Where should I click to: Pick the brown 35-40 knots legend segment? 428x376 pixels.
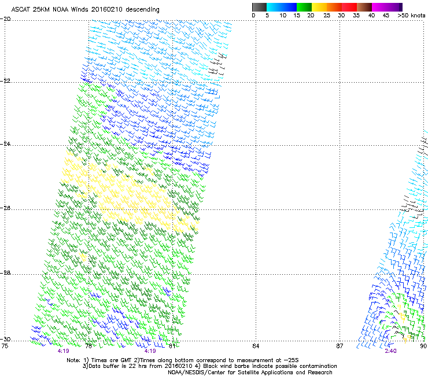pyautogui.click(x=364, y=7)
